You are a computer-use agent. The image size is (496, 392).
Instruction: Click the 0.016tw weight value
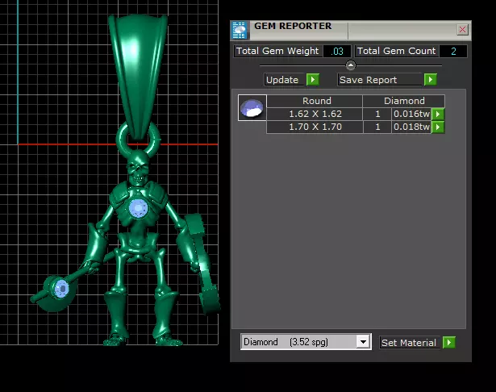pos(411,114)
